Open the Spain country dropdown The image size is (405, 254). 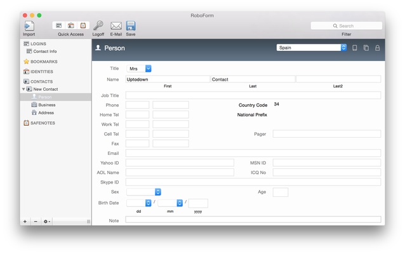(x=312, y=48)
